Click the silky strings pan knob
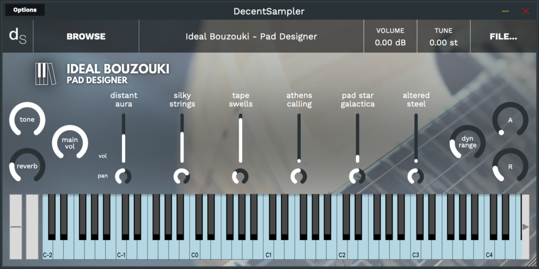This screenshot has width=539, height=269. coord(182,176)
